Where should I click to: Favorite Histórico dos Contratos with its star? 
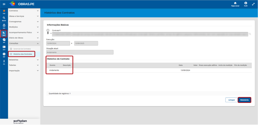11,54
